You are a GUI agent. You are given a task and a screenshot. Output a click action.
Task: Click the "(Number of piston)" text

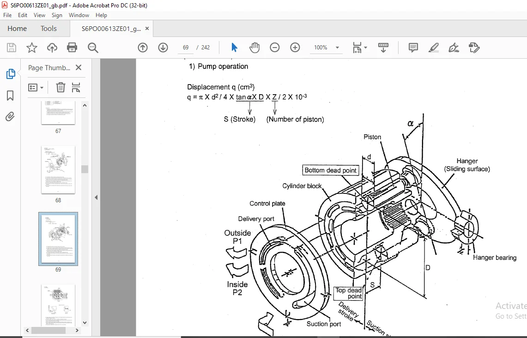295,119
